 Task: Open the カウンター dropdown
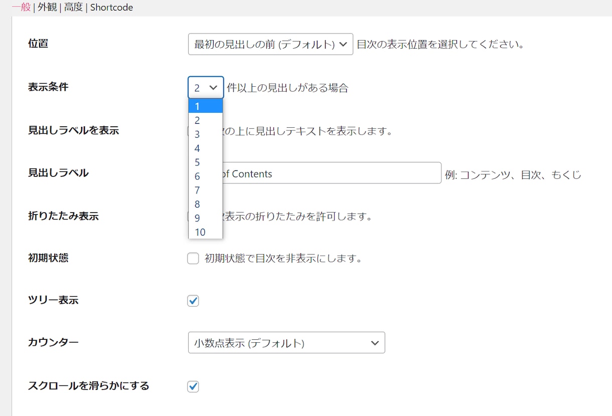click(286, 343)
